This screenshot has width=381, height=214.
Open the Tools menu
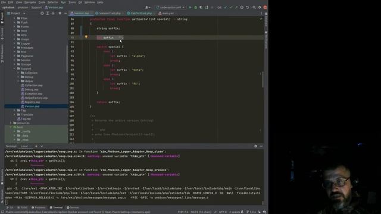[x=72, y=2]
